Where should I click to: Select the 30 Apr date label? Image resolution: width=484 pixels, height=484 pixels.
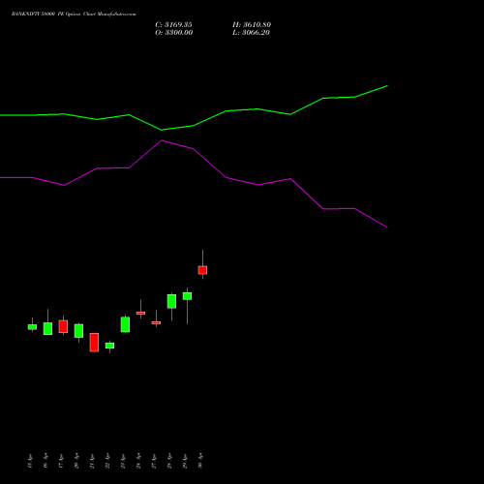click(200, 461)
